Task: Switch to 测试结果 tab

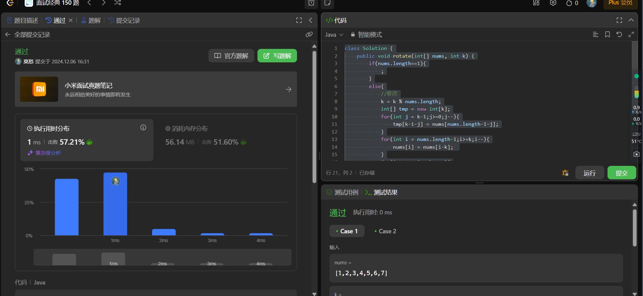Action: 381,193
